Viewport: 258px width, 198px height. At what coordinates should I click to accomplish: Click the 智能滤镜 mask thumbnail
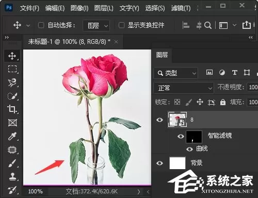[194, 137]
